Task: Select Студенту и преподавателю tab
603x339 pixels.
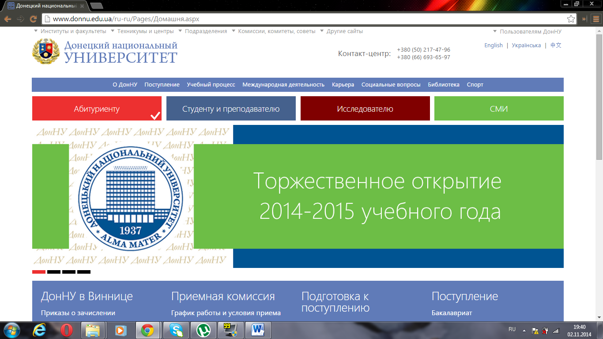Action: [231, 109]
